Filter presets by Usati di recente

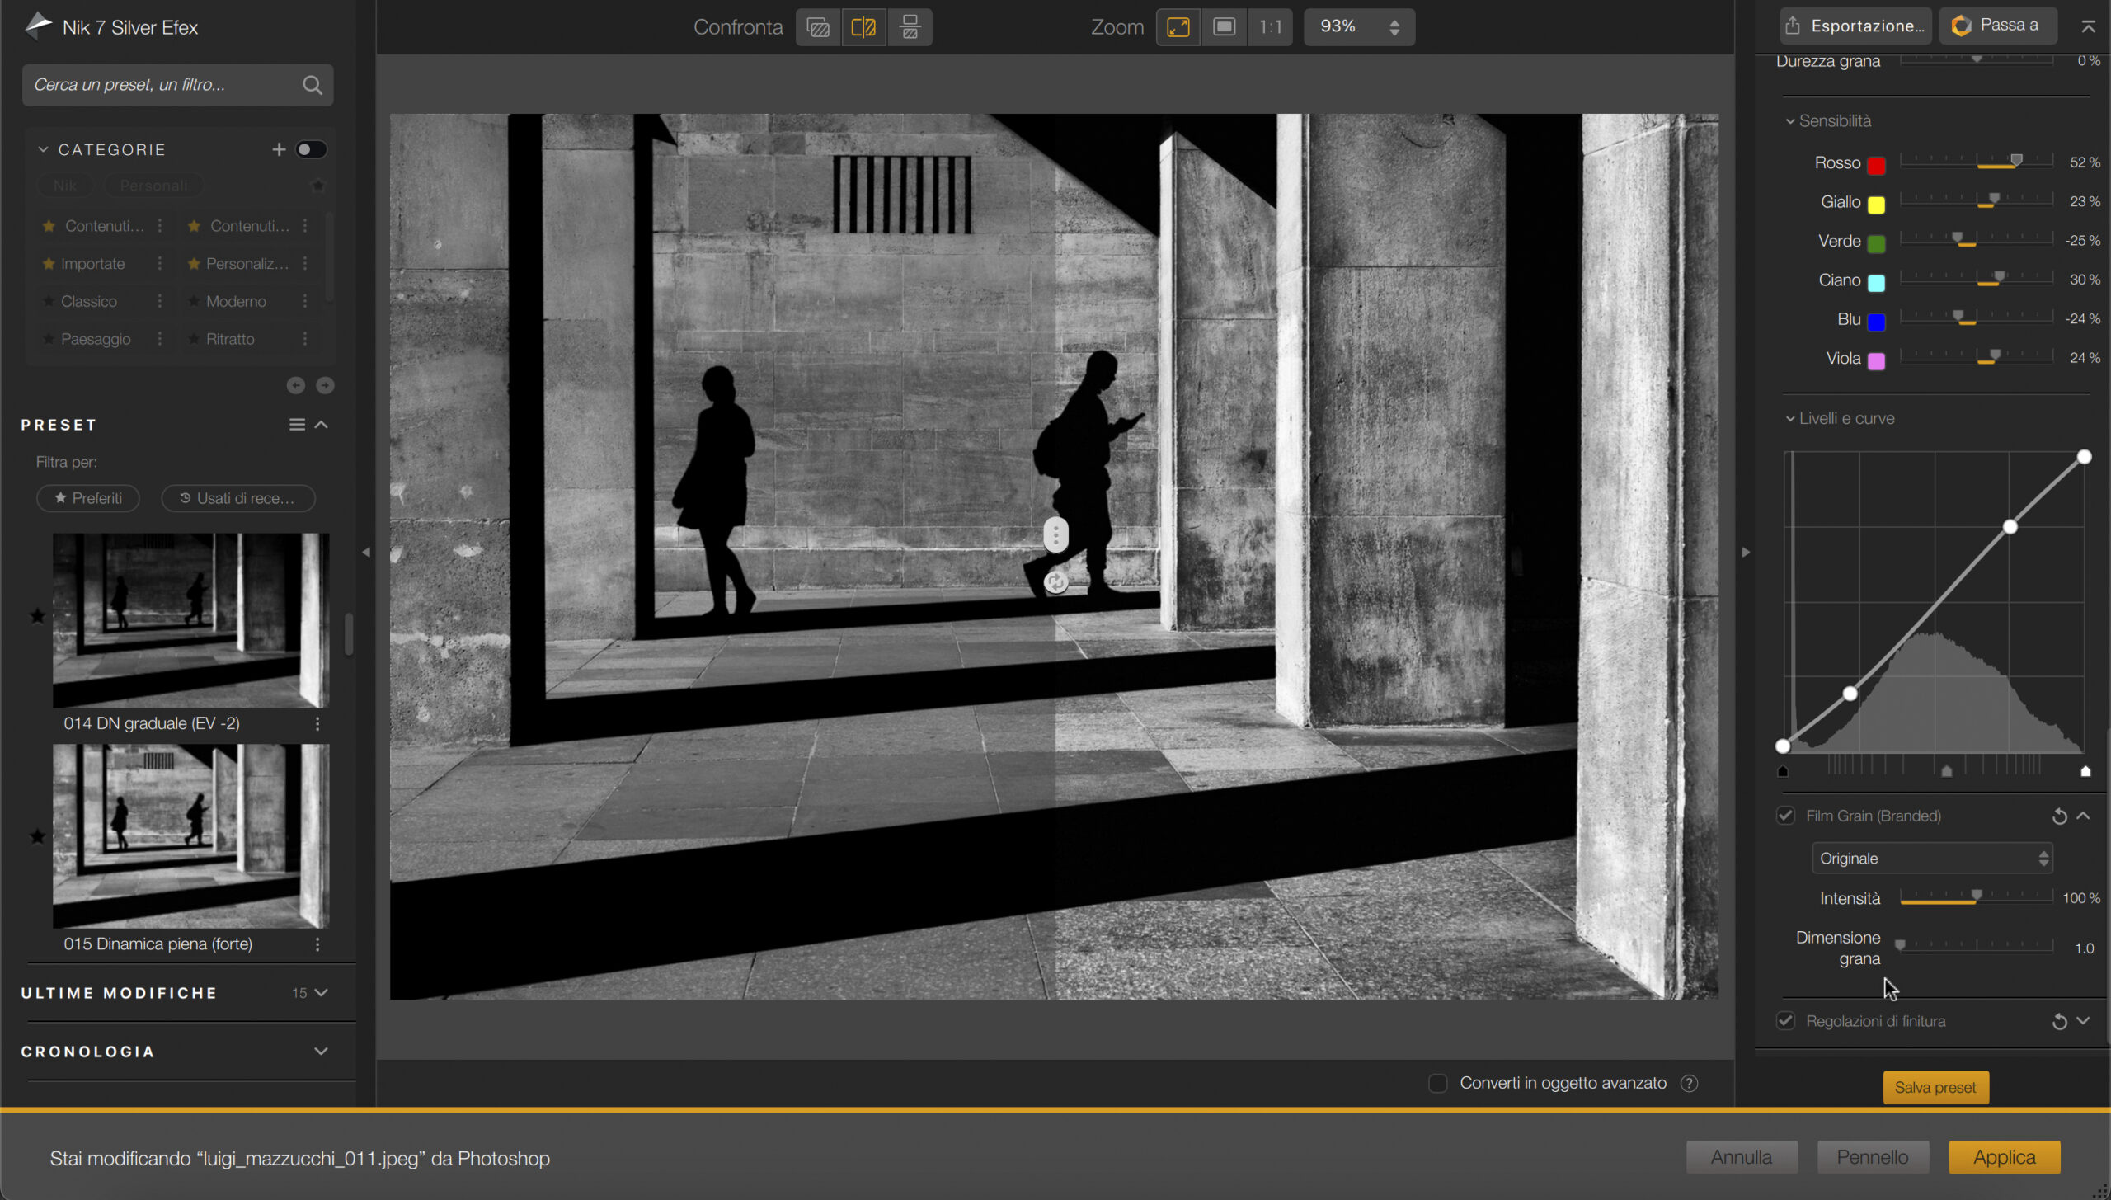point(237,498)
